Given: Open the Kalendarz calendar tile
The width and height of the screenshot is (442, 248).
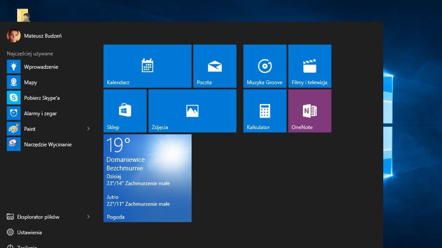Looking at the screenshot, I should tap(147, 66).
